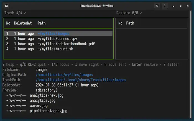Maximize the terminal window
The width and height of the screenshot is (194, 121).
(x=181, y=6)
